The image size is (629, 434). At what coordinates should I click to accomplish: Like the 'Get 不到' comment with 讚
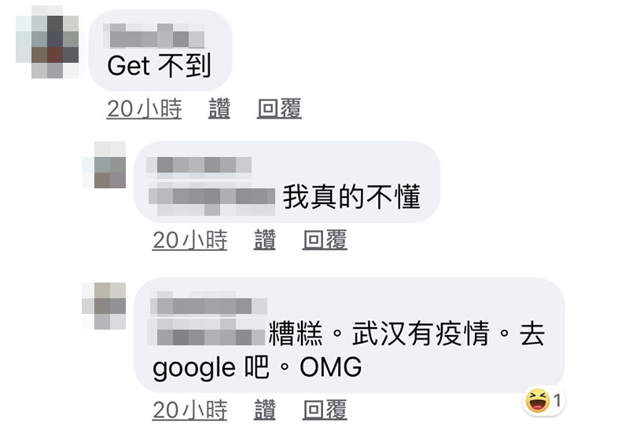pos(219,108)
